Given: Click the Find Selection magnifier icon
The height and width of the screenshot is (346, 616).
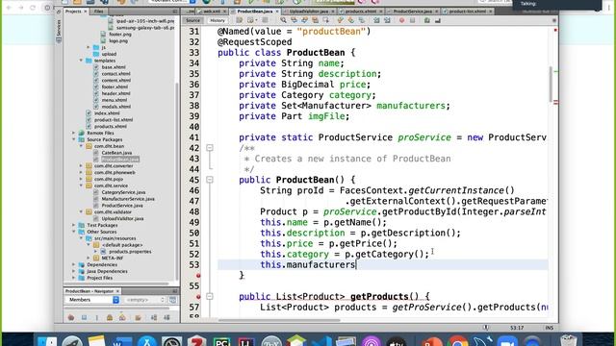Looking at the screenshot, I should pyautogui.click(x=283, y=20).
